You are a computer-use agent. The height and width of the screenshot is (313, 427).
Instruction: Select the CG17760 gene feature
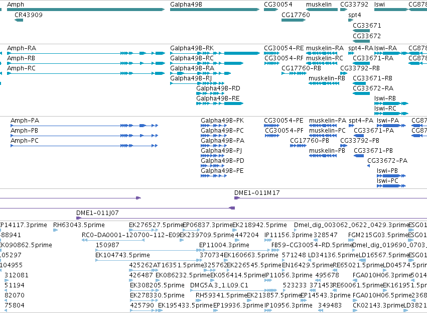(294, 20)
